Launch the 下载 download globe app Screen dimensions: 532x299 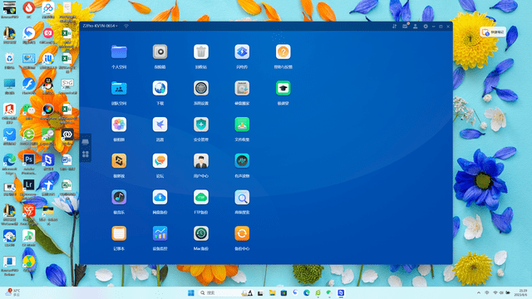[x=160, y=88]
